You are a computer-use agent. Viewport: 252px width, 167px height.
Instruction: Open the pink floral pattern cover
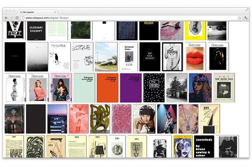click(x=122, y=119)
